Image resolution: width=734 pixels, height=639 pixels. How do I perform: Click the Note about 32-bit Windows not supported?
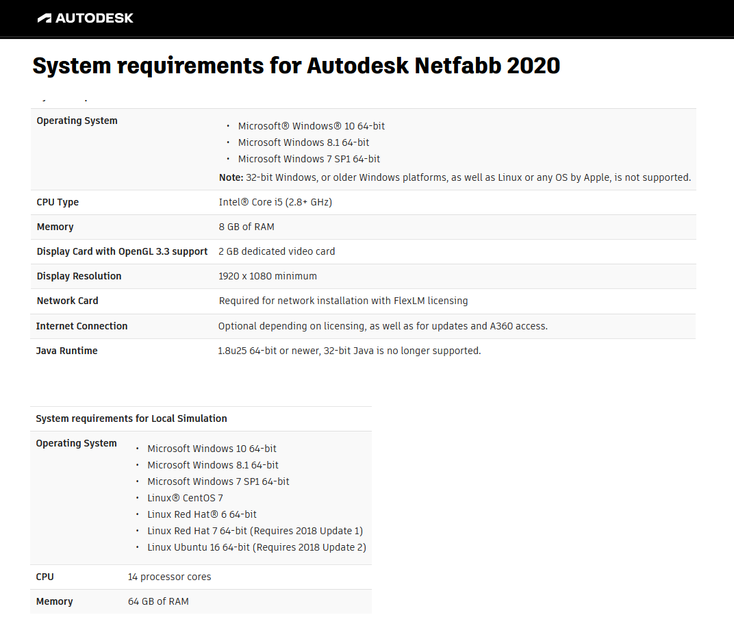pos(455,177)
